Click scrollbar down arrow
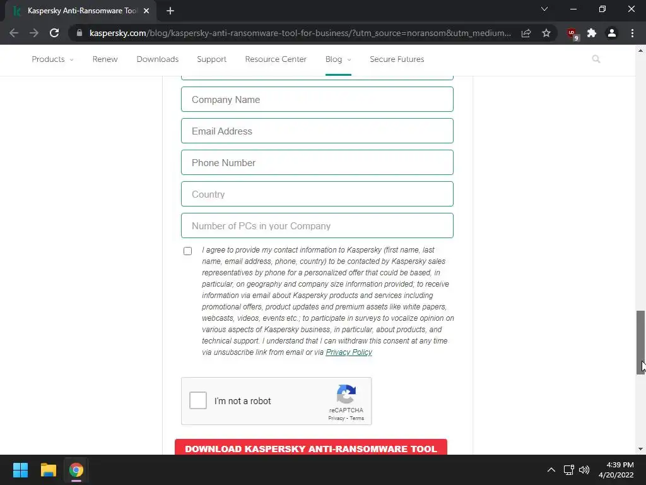The height and width of the screenshot is (485, 646). 640,449
